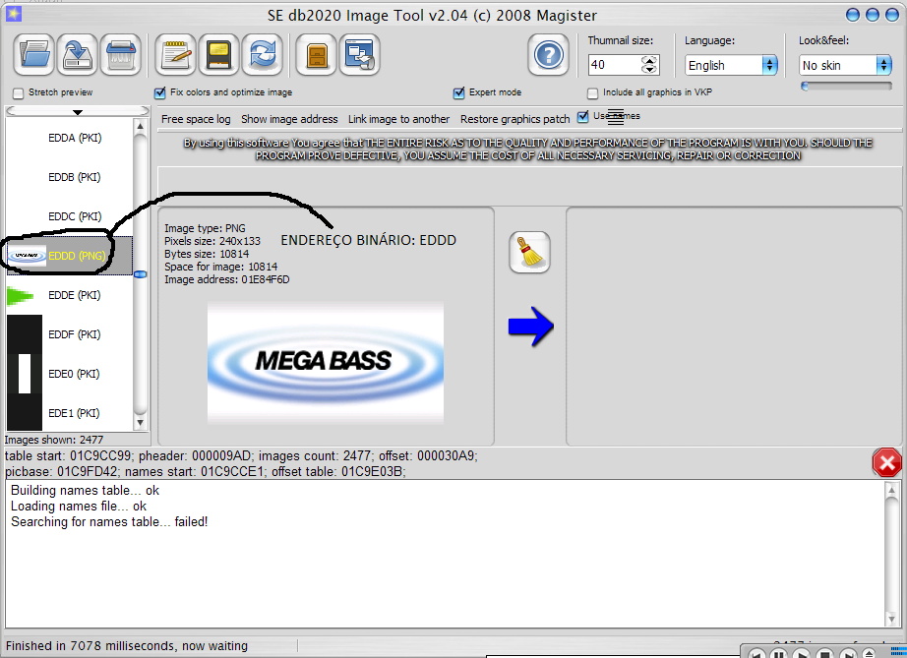The image size is (907, 658).
Task: Click the Thumnail size input field
Action: (x=616, y=65)
